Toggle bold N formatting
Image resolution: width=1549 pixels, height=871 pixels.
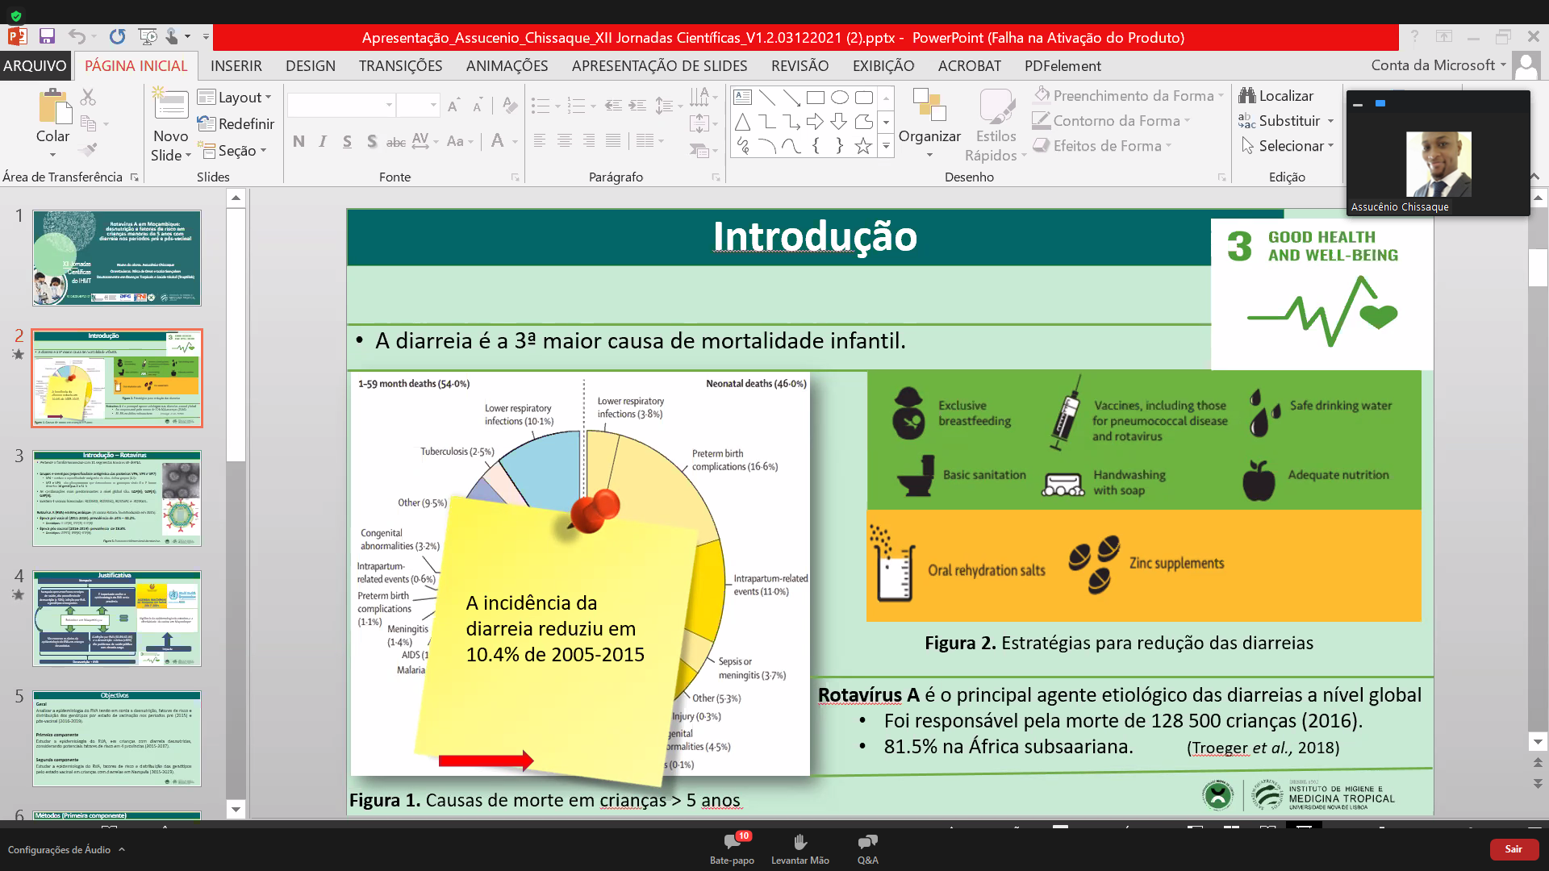tap(299, 141)
